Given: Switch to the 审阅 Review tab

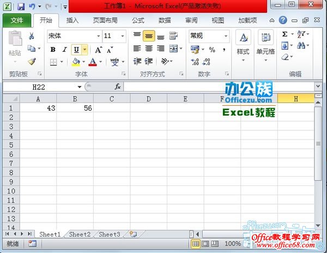Looking at the screenshot, I should tap(191, 20).
